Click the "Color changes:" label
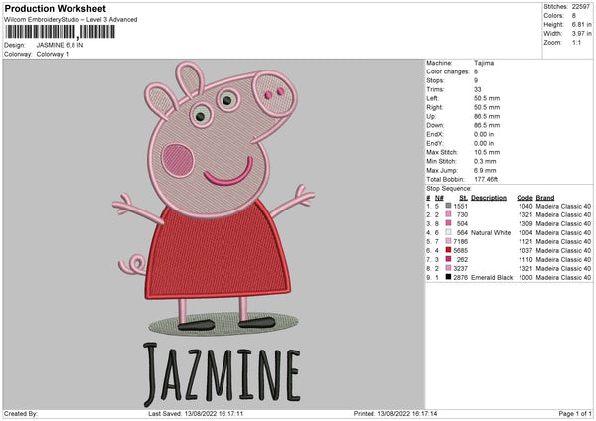Viewport: 596px width, 421px height. click(x=448, y=71)
